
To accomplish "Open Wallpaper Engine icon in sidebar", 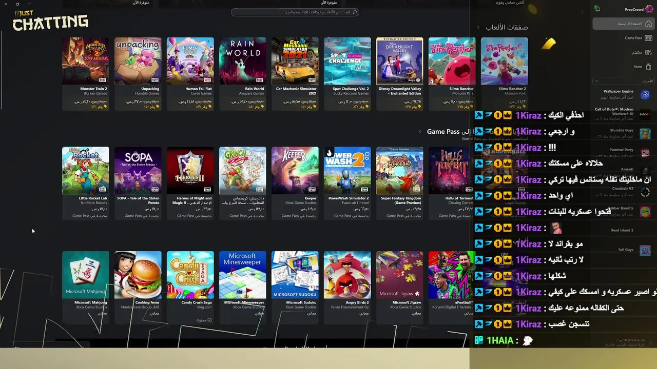I will 645,95.
